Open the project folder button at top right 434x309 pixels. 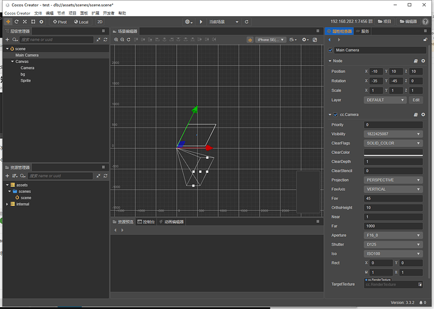click(x=385, y=21)
